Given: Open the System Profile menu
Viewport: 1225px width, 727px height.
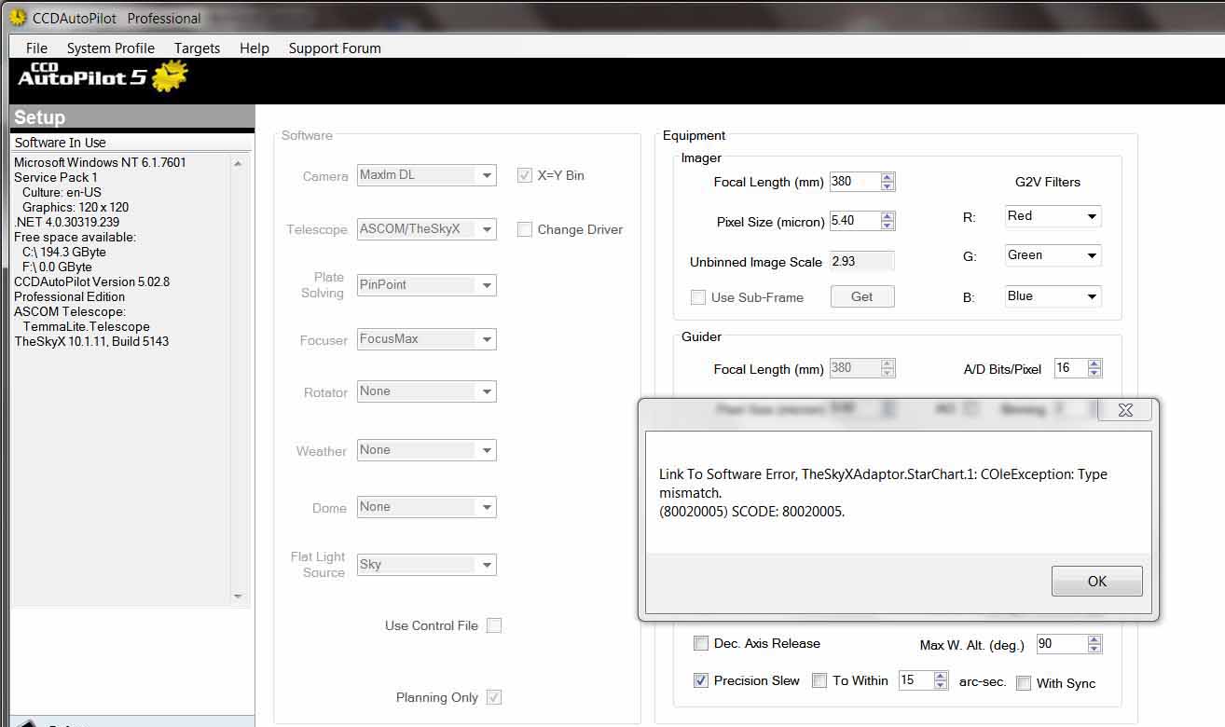Looking at the screenshot, I should (x=110, y=48).
